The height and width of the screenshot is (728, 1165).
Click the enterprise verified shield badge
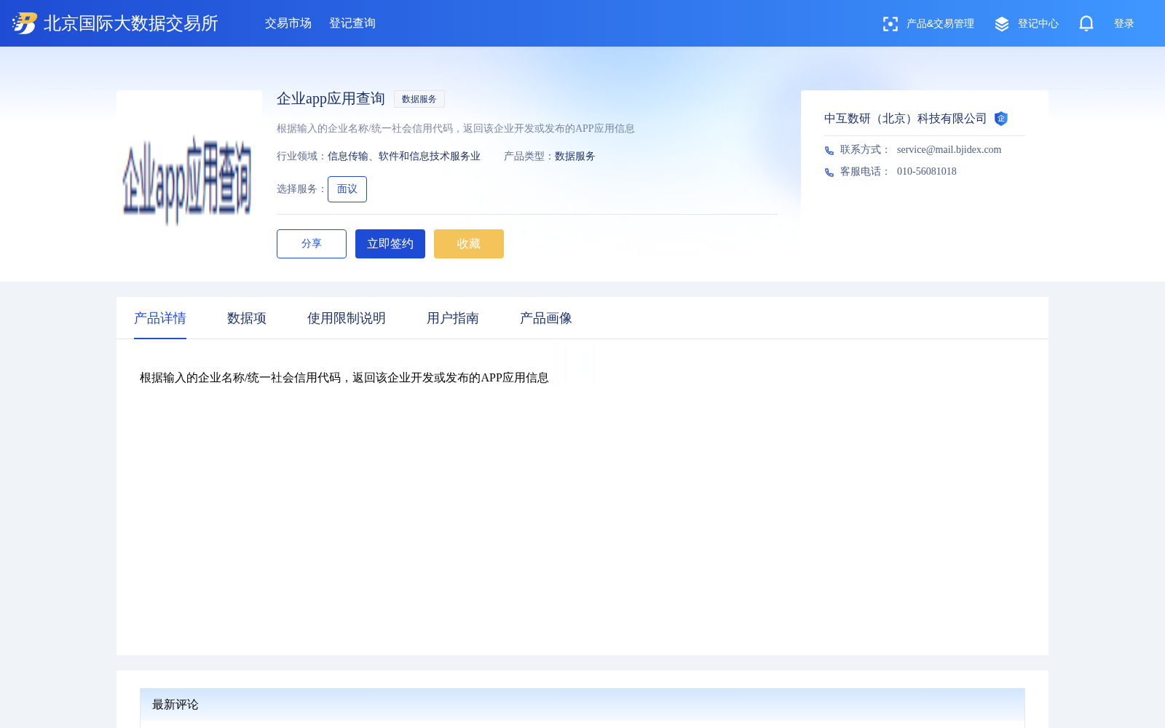click(x=1001, y=119)
